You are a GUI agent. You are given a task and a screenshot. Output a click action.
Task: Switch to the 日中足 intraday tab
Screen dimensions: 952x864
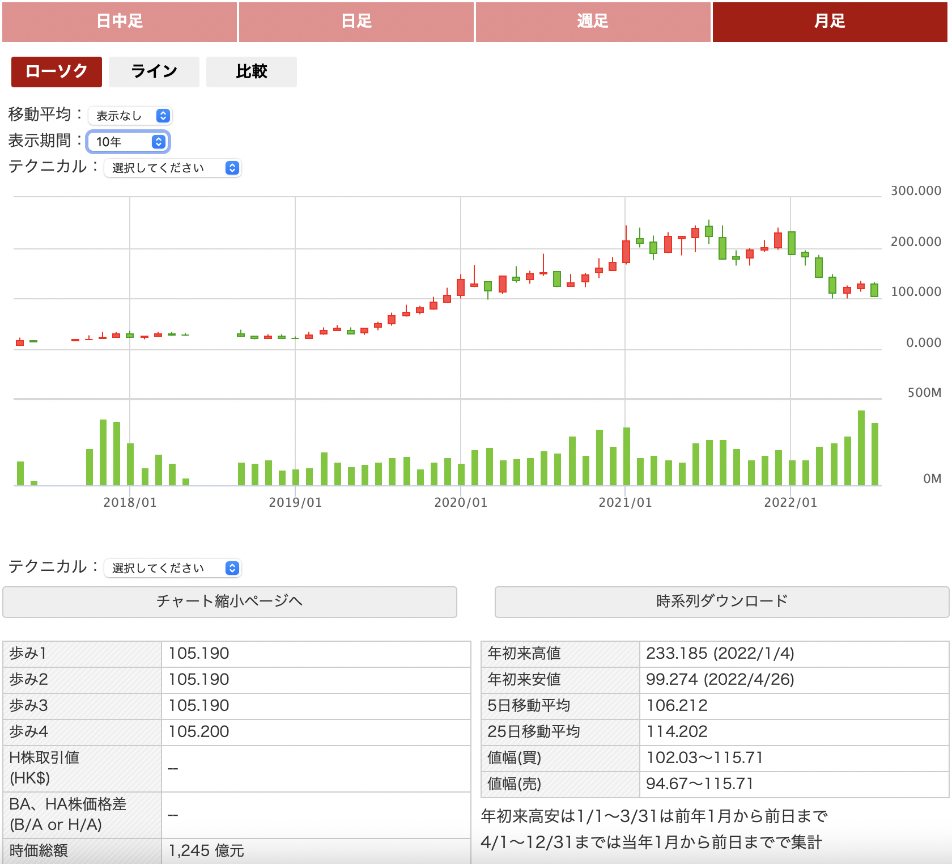coord(120,22)
